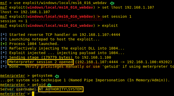Click the 'use exploit/windows/local/ms16_016_webdav' command text
This screenshot has height=96, width=174.
click(60, 3)
